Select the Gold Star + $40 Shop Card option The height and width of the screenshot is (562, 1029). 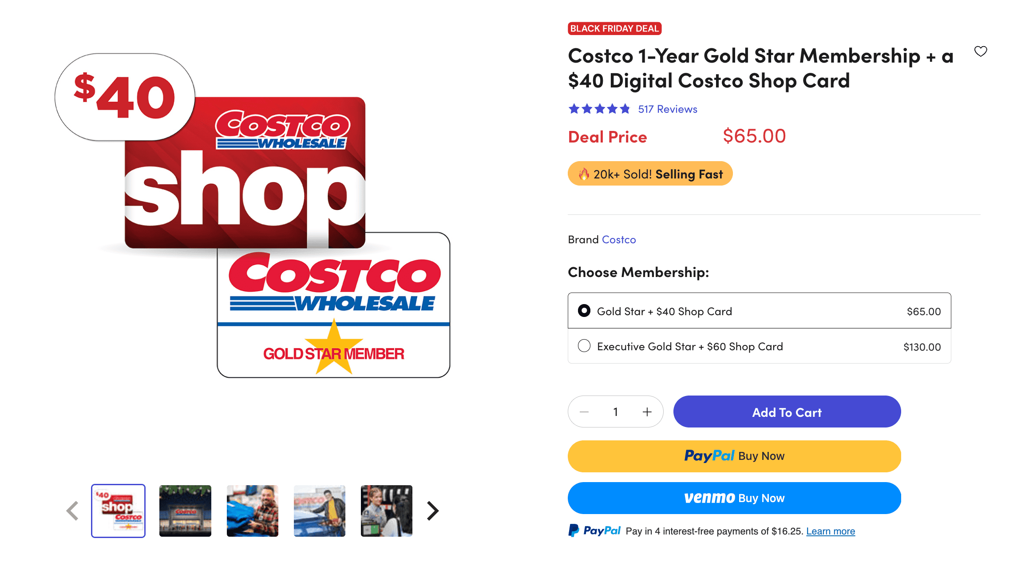584,311
